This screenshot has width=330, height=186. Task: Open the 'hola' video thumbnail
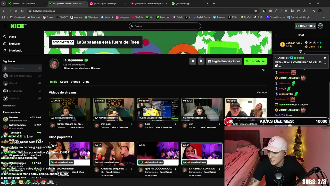(x=158, y=109)
